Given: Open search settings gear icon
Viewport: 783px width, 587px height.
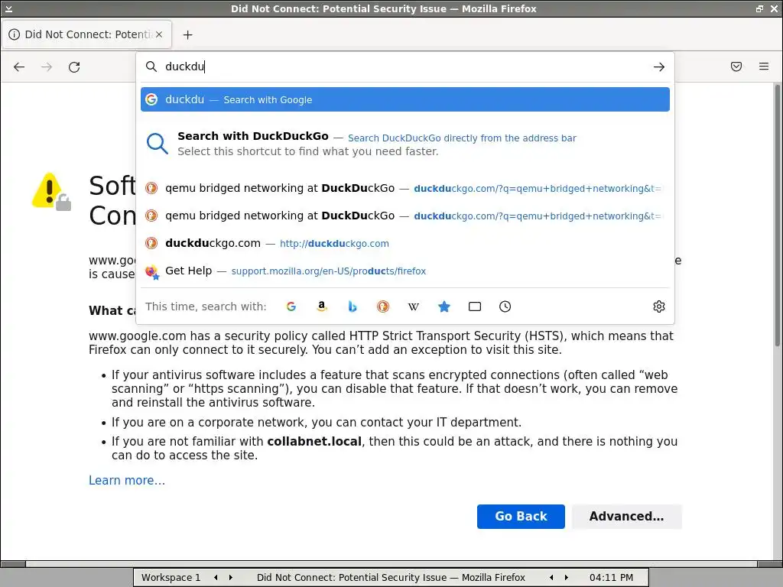Looking at the screenshot, I should pyautogui.click(x=659, y=306).
